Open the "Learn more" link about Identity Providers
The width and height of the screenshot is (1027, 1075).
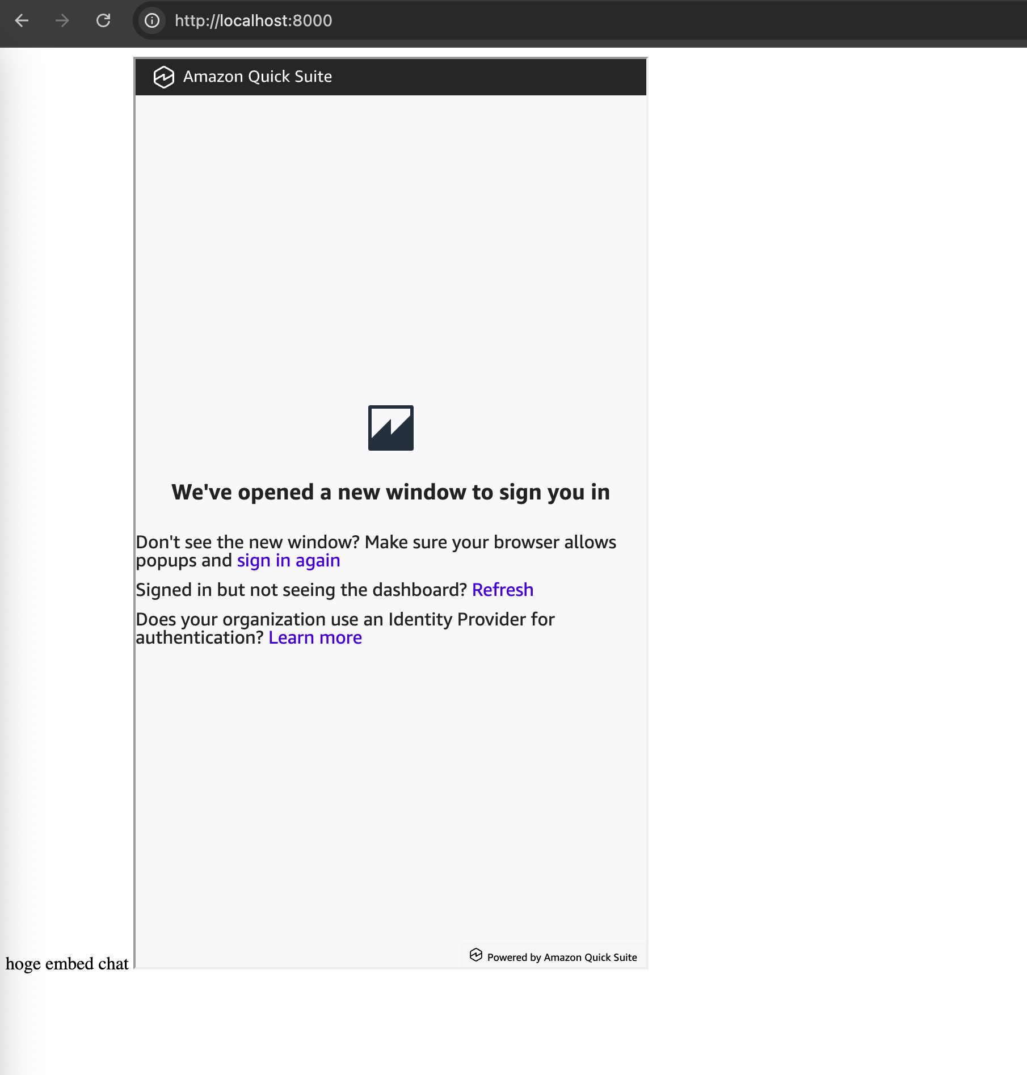pos(315,638)
